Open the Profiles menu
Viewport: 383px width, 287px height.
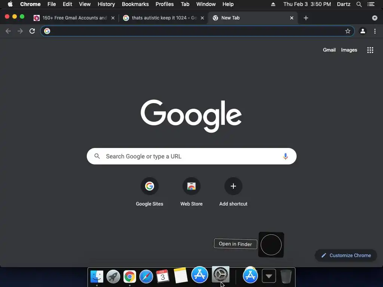point(165,4)
